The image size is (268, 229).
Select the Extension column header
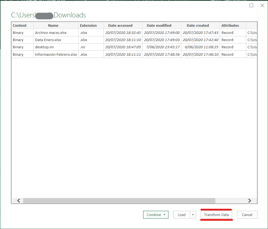coord(88,25)
